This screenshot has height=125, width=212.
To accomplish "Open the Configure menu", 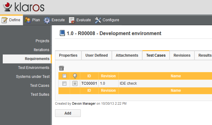I will click(107, 20).
